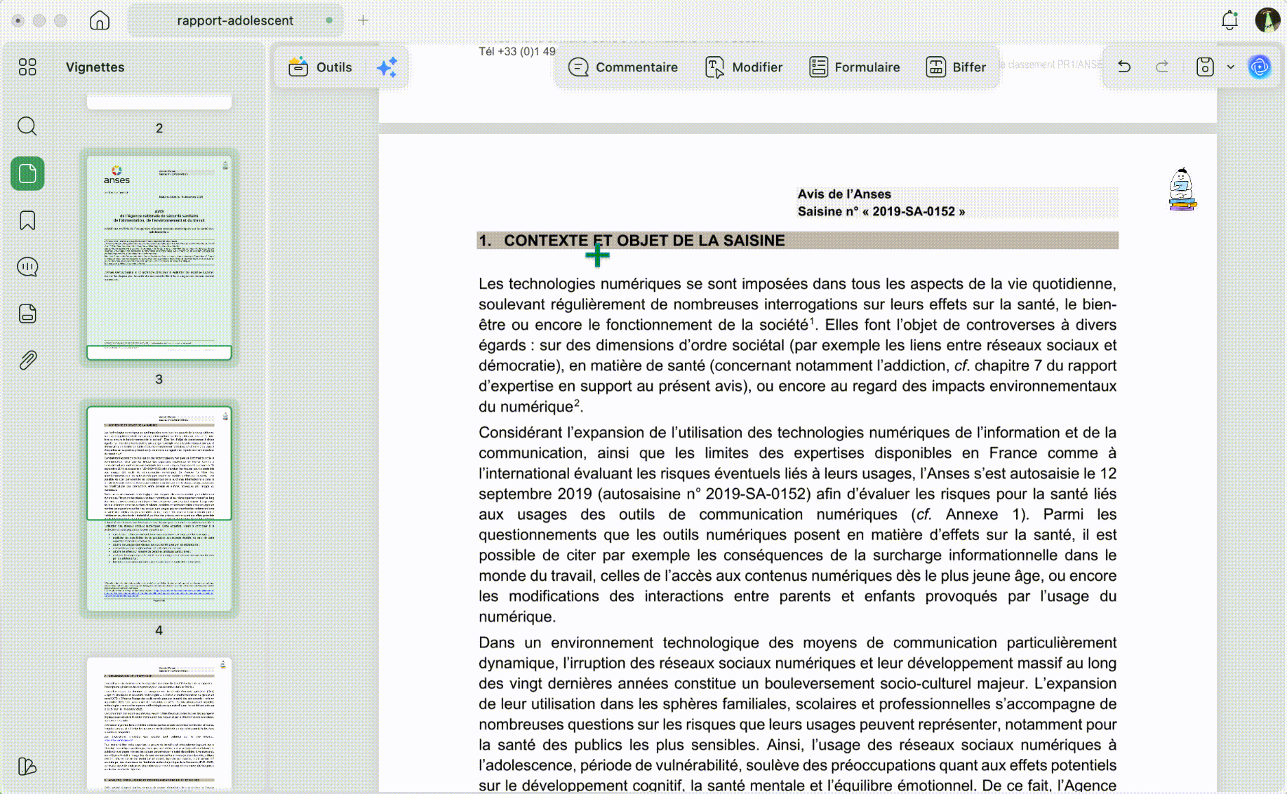Open the blue AI assistant button

[x=1260, y=67]
